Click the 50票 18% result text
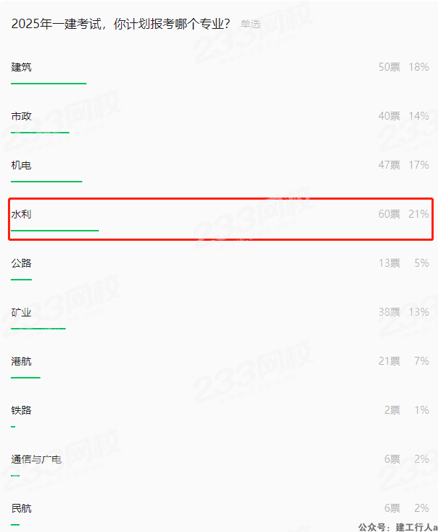The width and height of the screenshot is (438, 532). click(403, 67)
